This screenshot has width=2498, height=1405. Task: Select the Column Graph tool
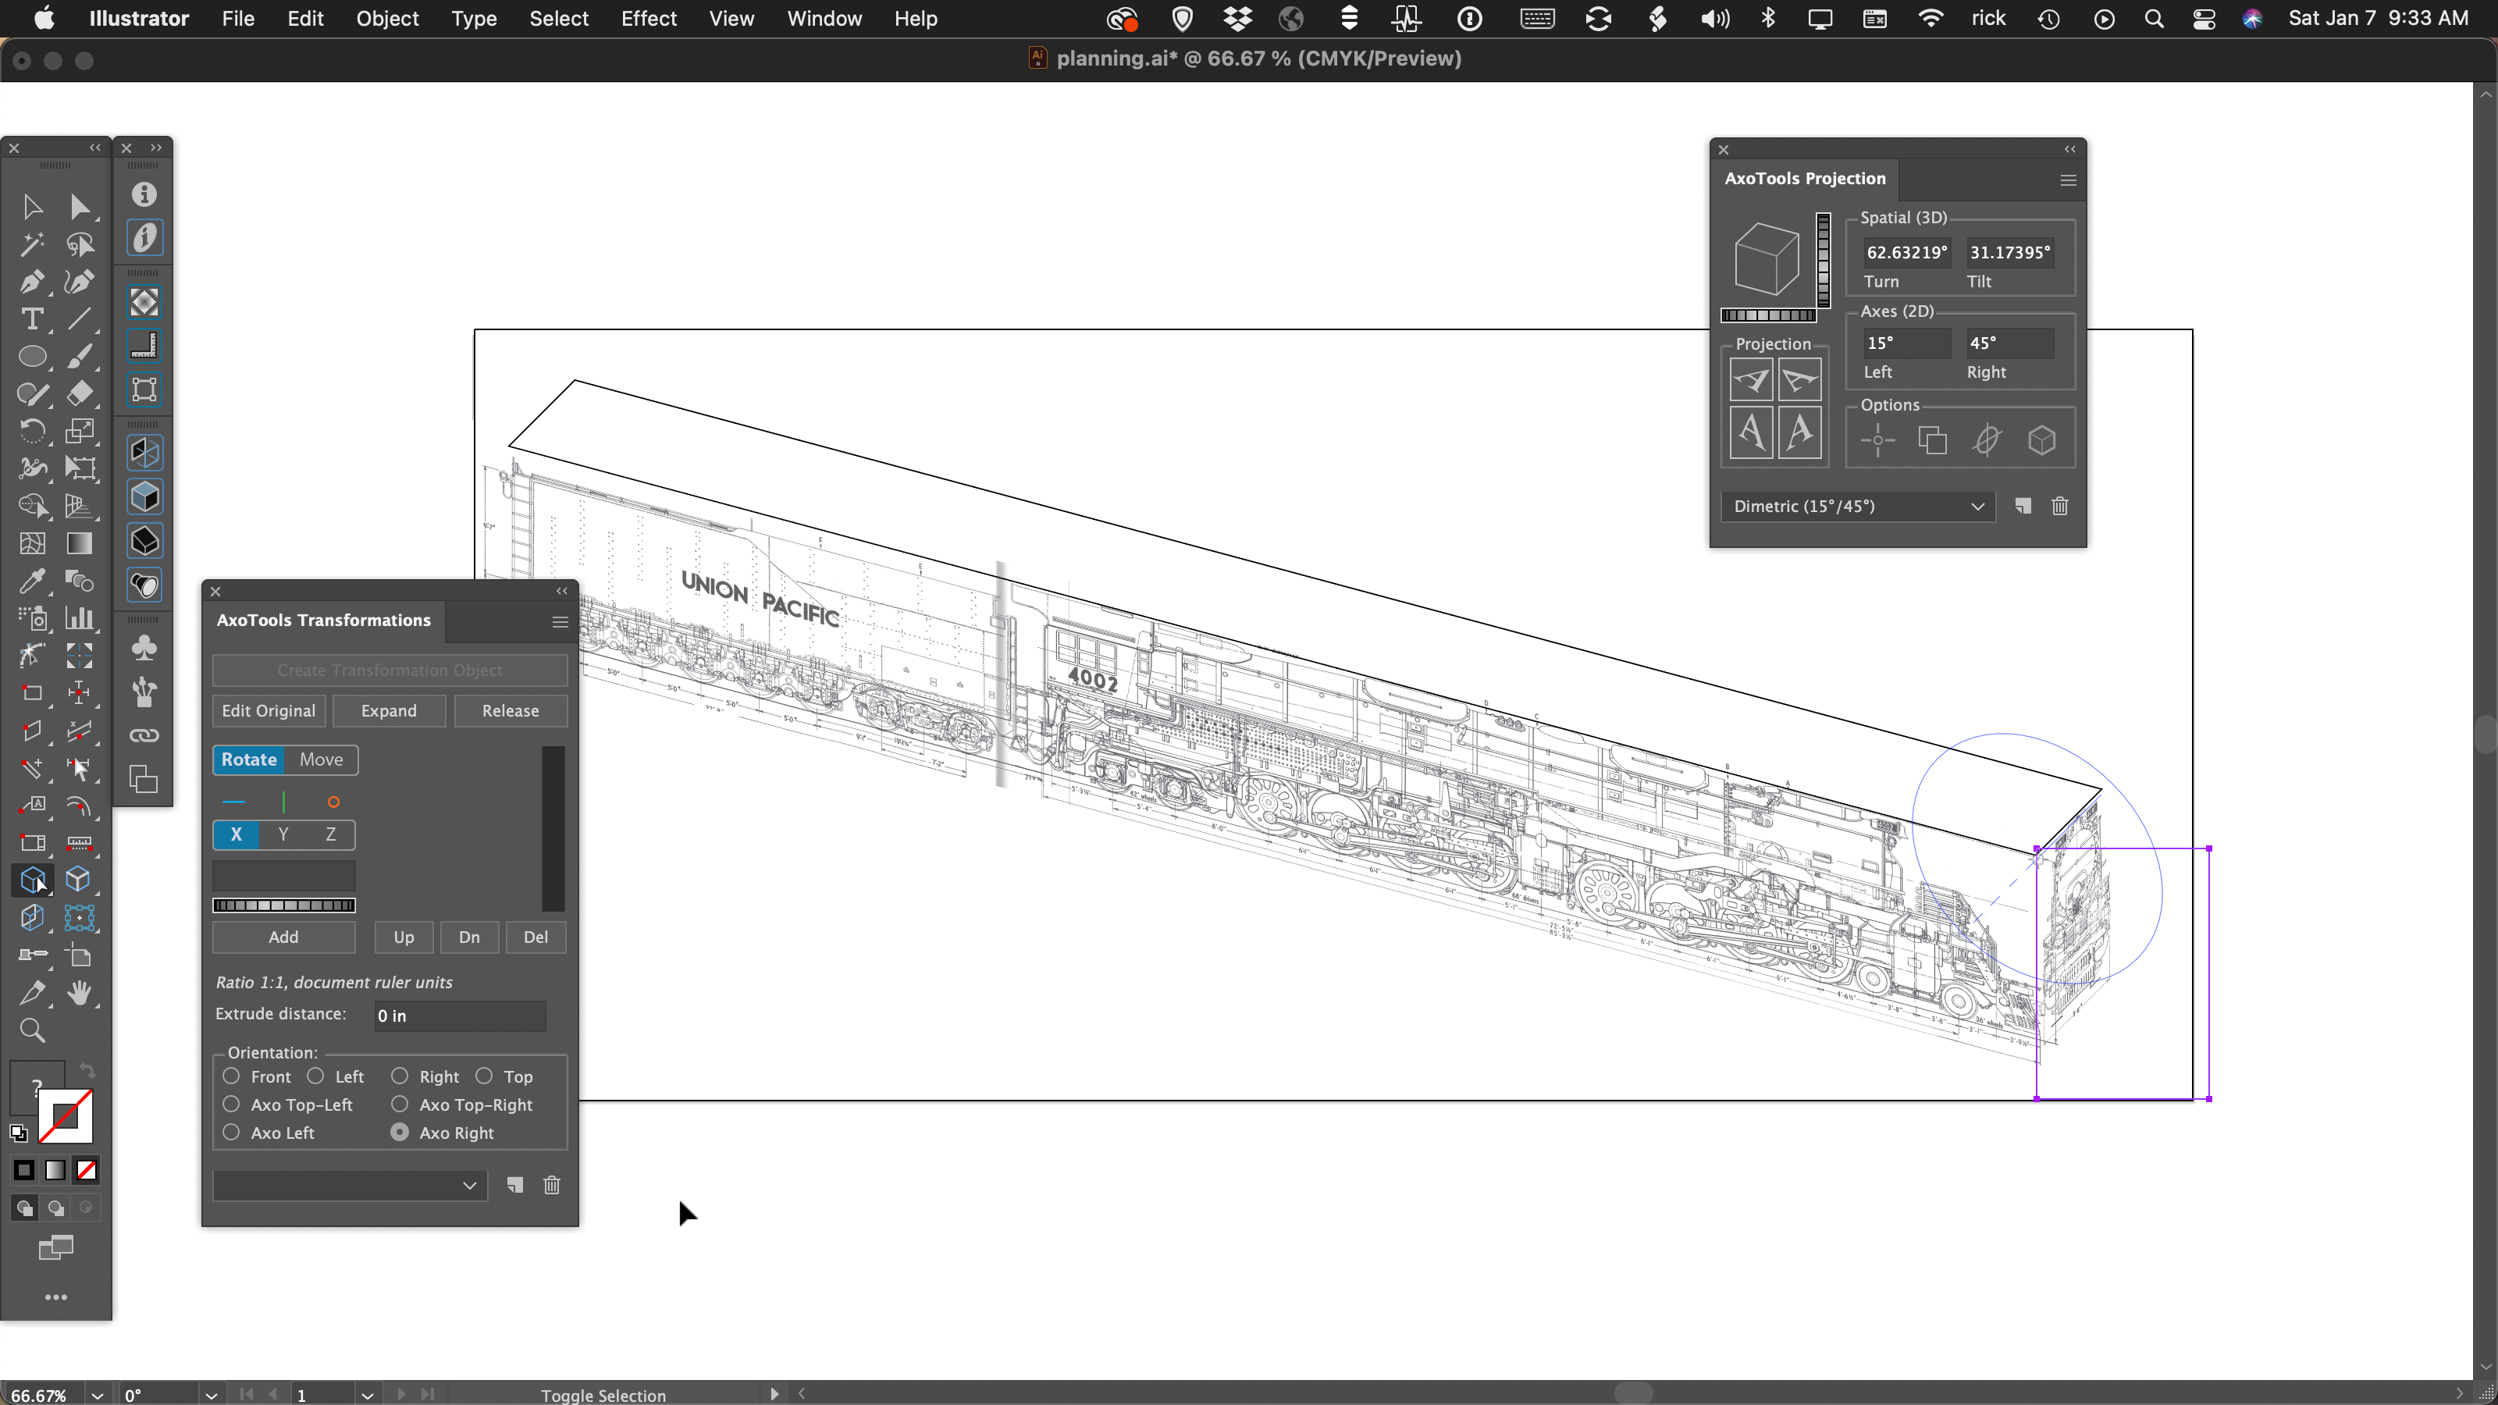pyautogui.click(x=80, y=617)
